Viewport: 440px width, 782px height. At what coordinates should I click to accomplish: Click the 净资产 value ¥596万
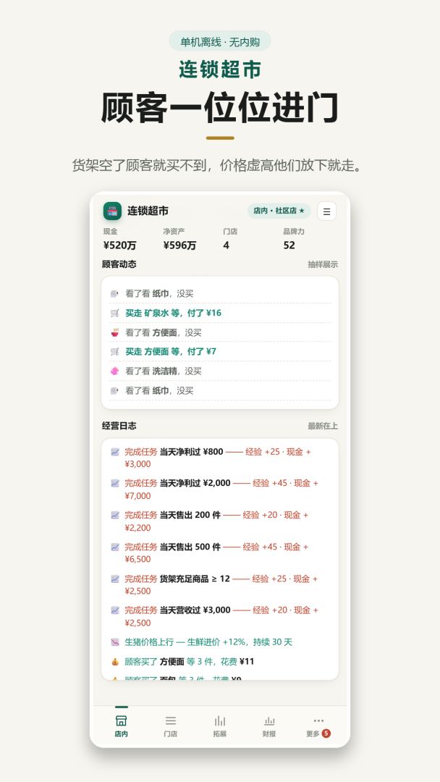pyautogui.click(x=180, y=245)
